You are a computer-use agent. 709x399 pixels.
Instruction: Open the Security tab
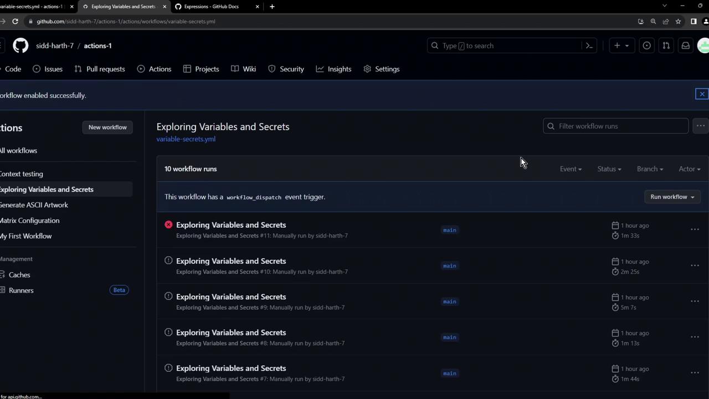click(x=286, y=69)
